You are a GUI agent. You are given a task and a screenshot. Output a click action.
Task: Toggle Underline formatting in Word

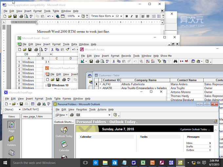coord(136,16)
